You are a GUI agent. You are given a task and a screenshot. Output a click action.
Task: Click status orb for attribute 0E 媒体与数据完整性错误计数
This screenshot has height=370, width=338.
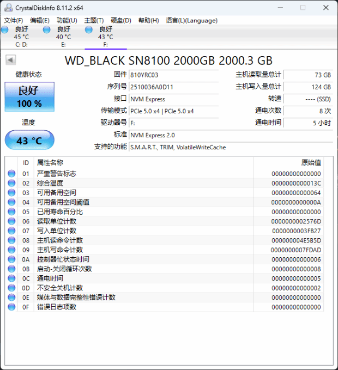(x=11, y=298)
